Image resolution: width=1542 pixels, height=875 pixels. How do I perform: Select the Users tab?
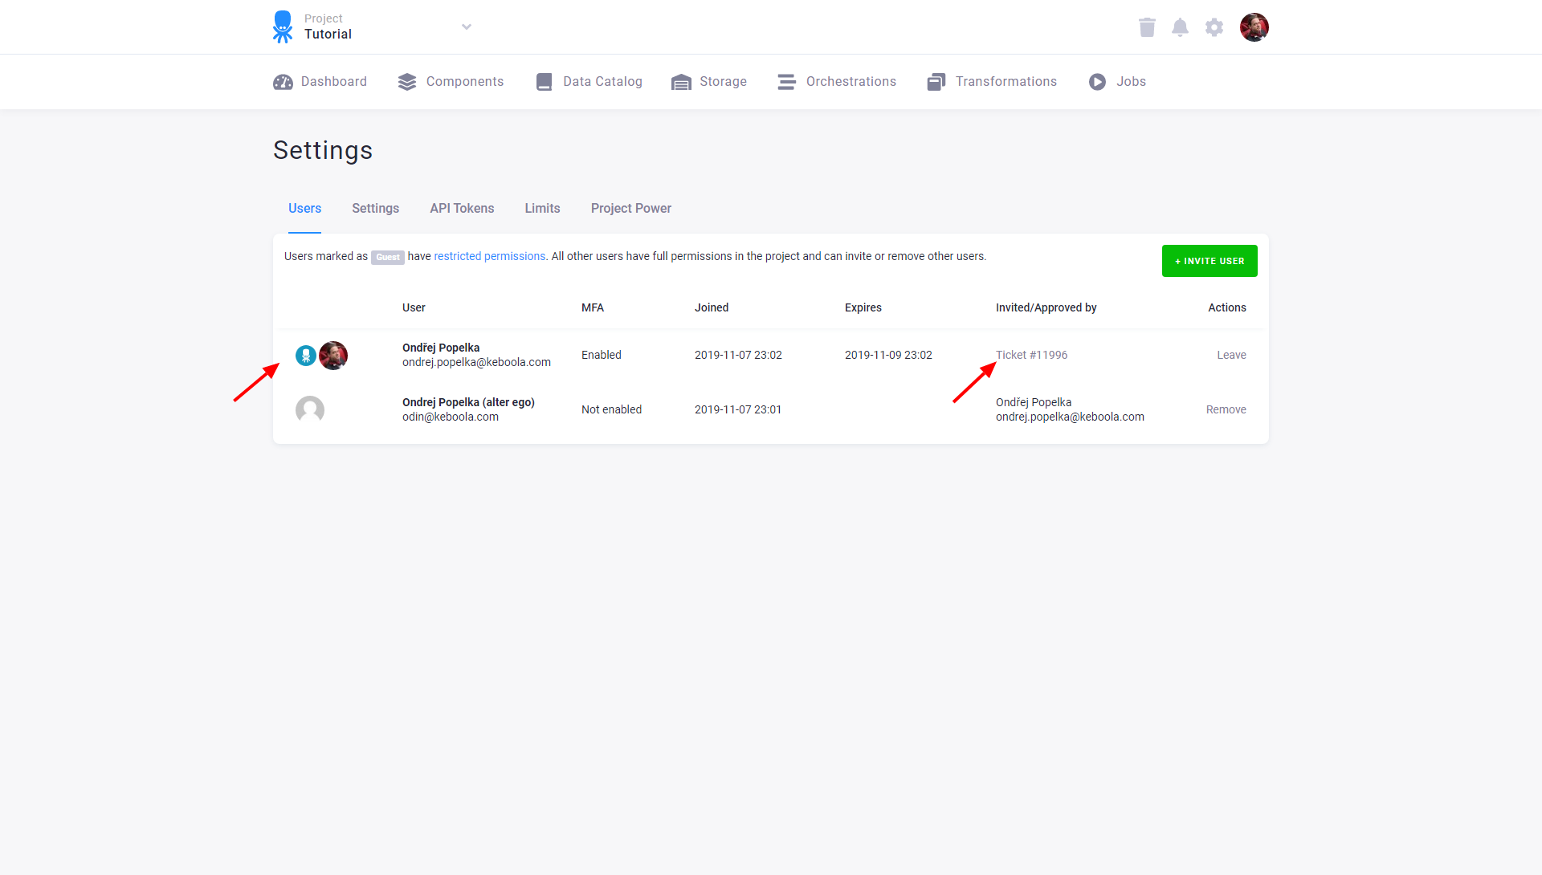tap(304, 209)
